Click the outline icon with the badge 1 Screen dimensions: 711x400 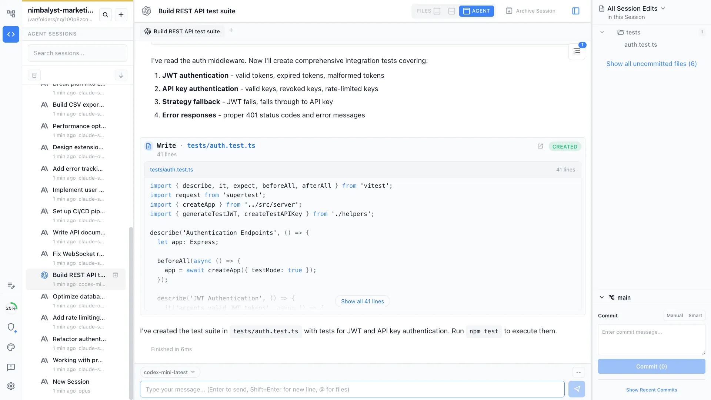[x=577, y=52]
